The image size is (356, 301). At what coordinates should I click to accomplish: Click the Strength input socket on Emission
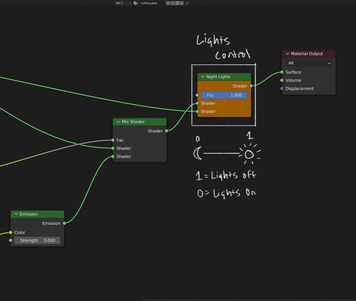click(x=10, y=240)
